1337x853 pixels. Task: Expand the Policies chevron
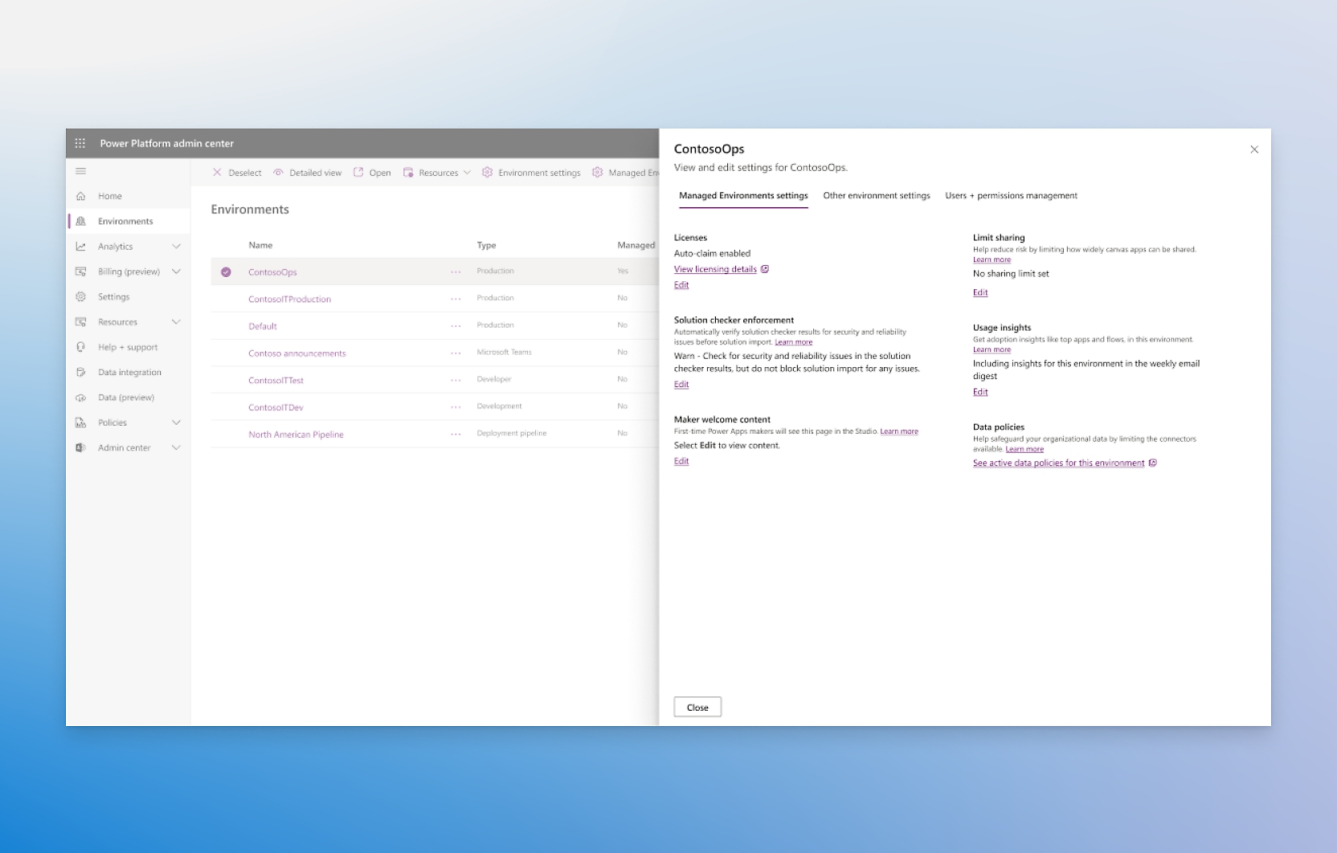click(176, 422)
